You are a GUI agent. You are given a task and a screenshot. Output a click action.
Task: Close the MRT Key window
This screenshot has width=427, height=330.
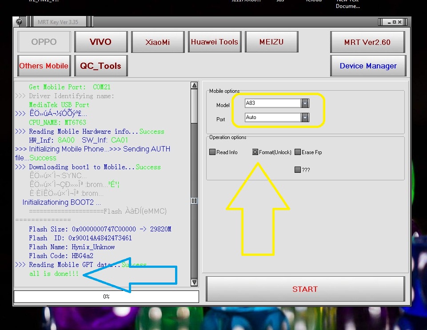[400, 22]
